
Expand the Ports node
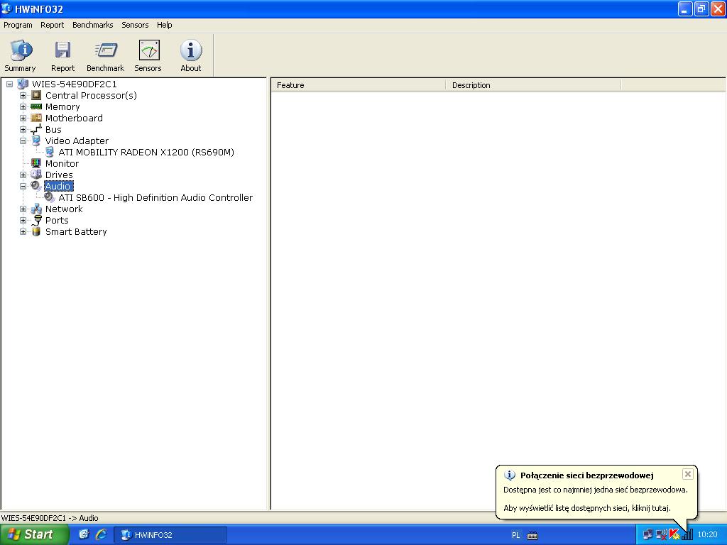[23, 220]
